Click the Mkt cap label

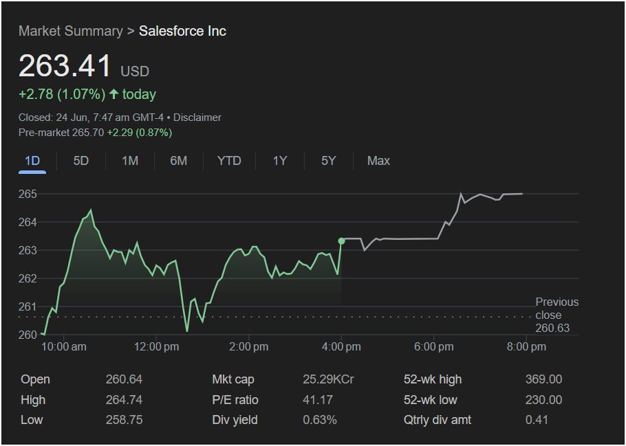pyautogui.click(x=233, y=379)
